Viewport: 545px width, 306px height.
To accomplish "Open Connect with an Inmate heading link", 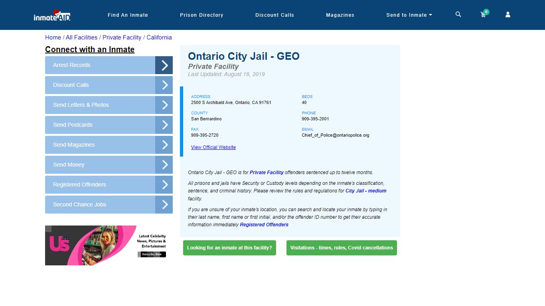I will (90, 49).
